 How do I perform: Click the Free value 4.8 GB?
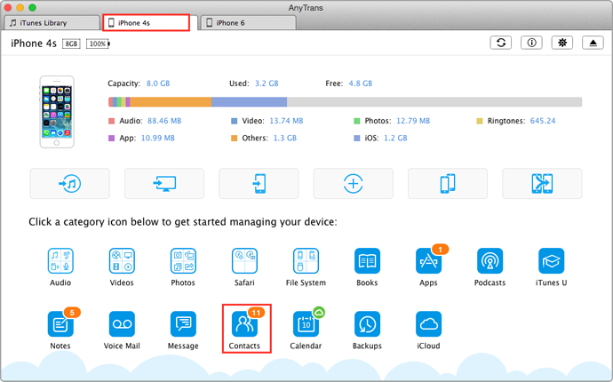click(361, 84)
